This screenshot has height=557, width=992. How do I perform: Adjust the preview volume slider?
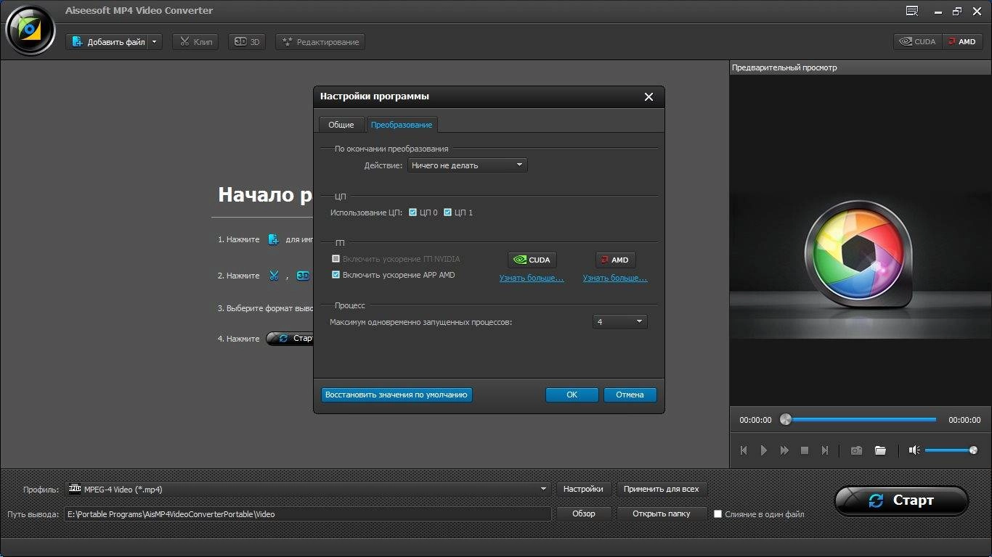click(951, 450)
